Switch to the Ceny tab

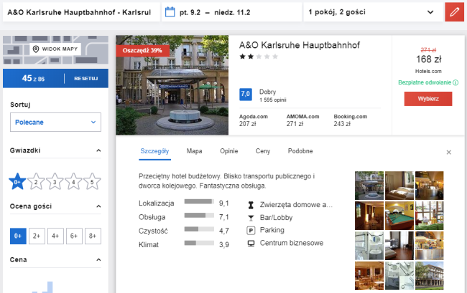pos(263,151)
